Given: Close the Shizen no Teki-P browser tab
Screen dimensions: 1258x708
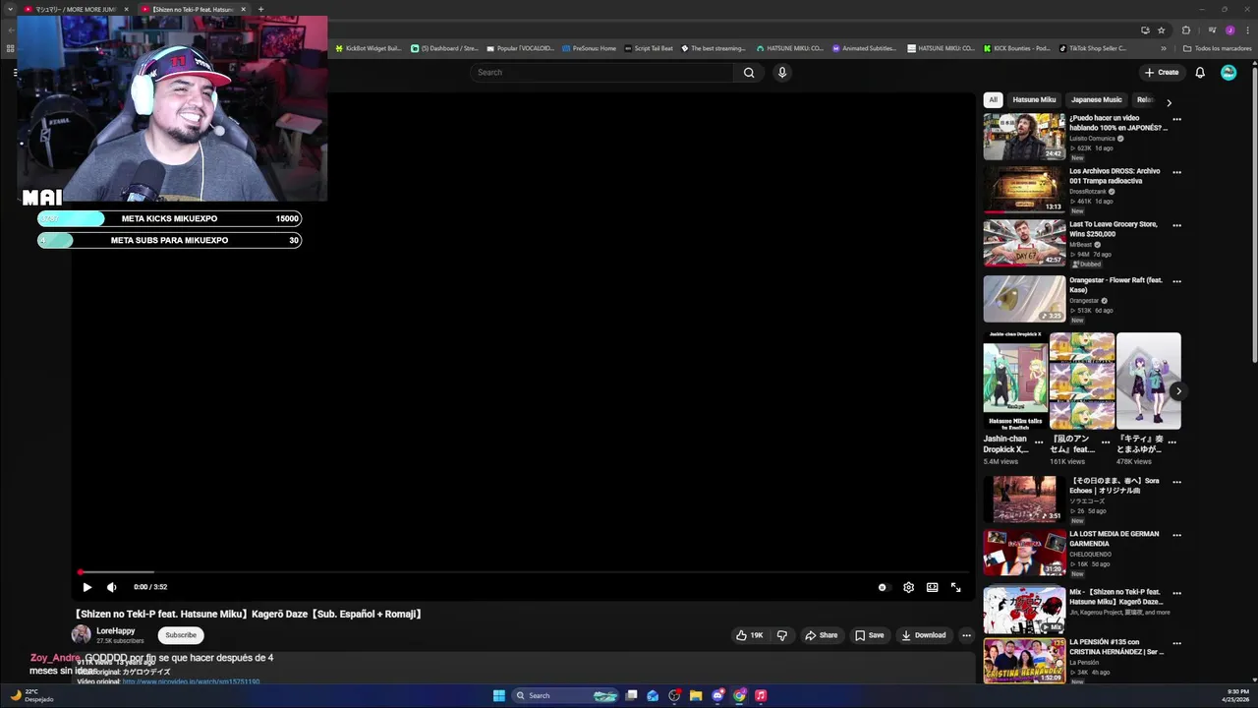Looking at the screenshot, I should click(243, 9).
